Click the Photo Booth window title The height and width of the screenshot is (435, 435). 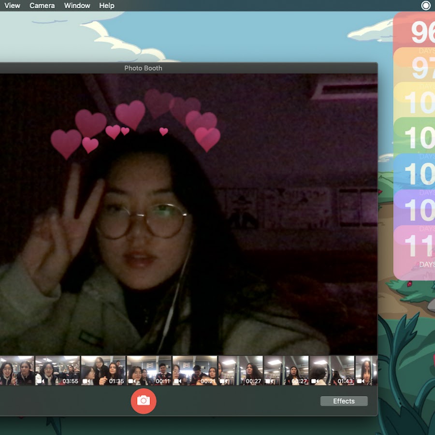(143, 68)
